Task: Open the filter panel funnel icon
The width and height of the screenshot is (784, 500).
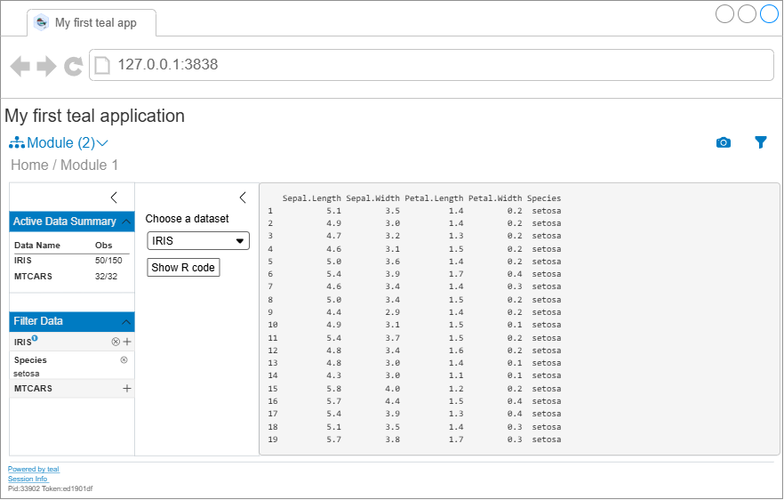Action: click(x=761, y=142)
